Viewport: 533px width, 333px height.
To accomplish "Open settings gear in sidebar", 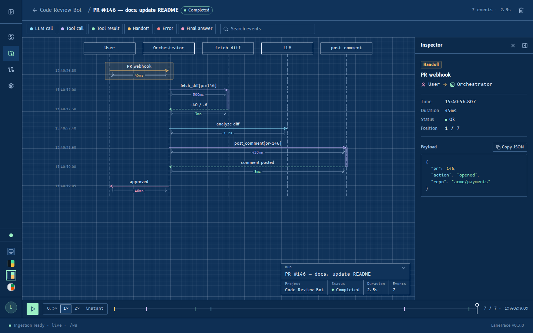I will tap(11, 86).
